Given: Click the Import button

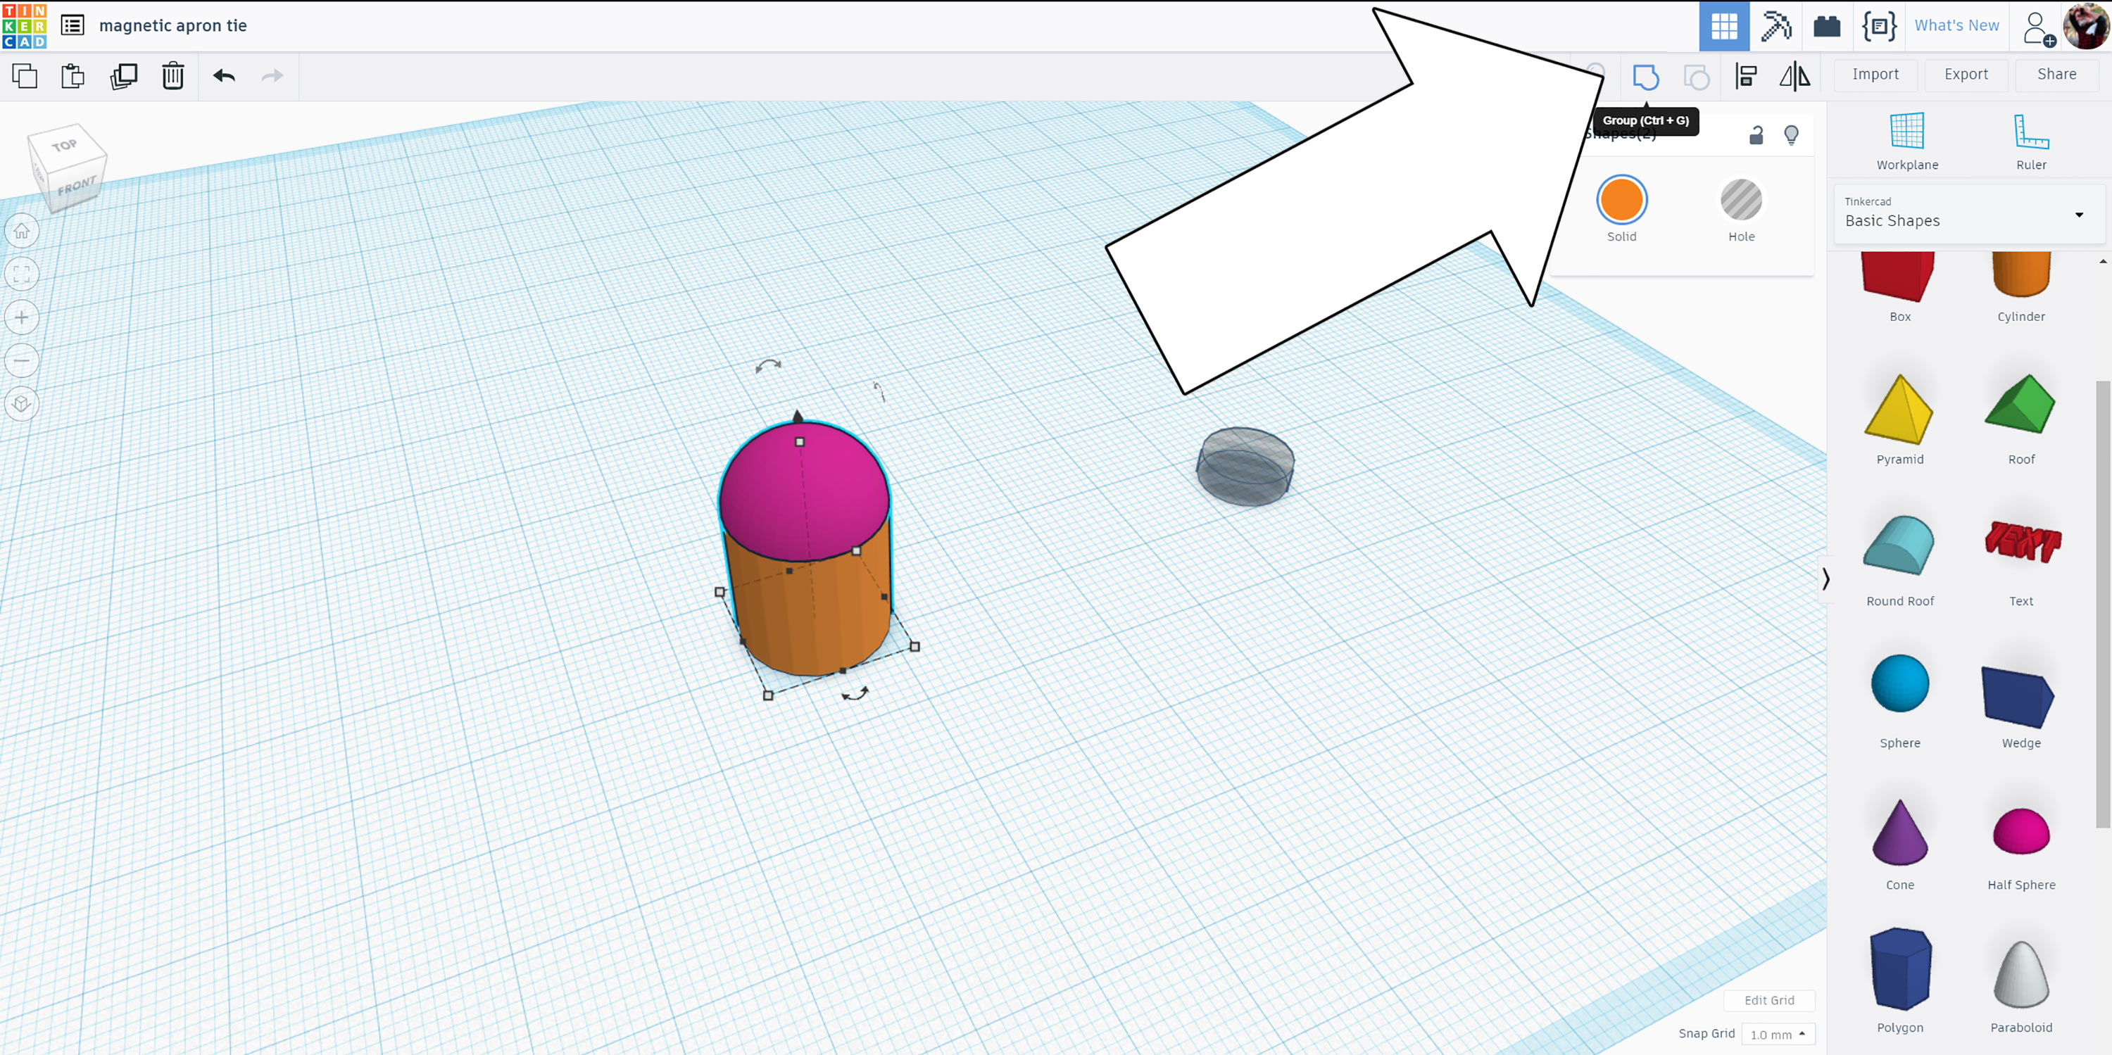Looking at the screenshot, I should click(x=1875, y=75).
